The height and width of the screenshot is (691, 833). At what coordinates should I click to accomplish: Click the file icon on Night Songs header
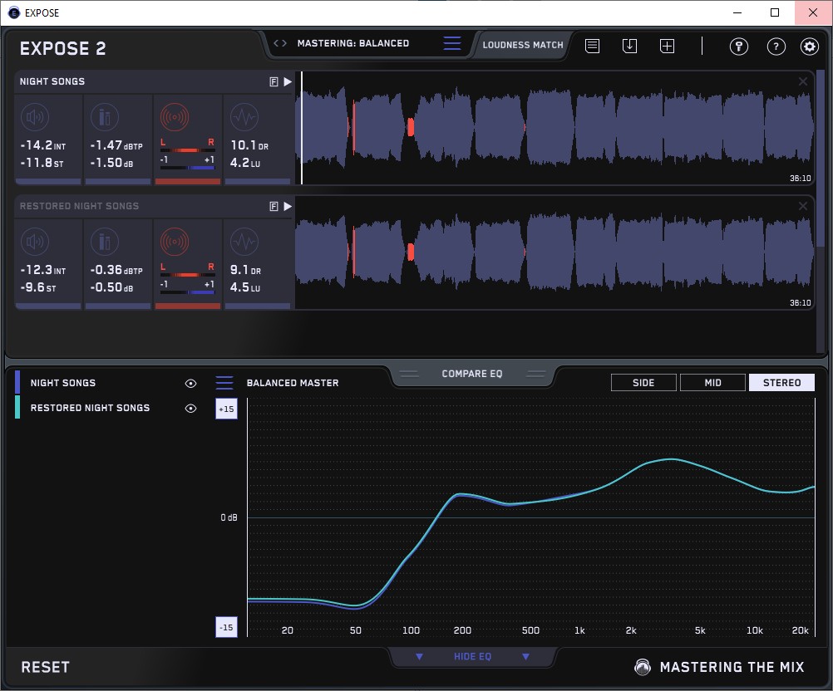[x=274, y=81]
